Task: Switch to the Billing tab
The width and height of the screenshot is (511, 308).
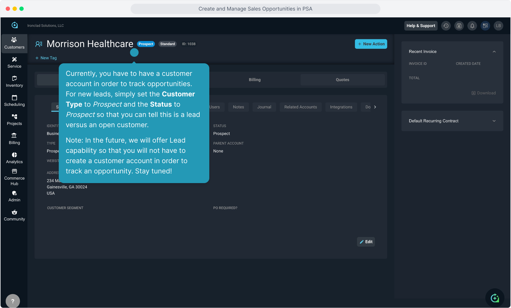Action: tap(255, 80)
